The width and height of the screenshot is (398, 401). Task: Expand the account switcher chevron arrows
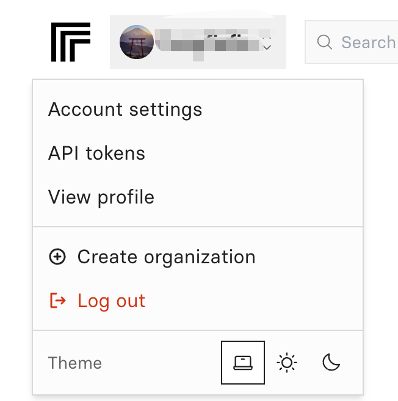(x=267, y=43)
